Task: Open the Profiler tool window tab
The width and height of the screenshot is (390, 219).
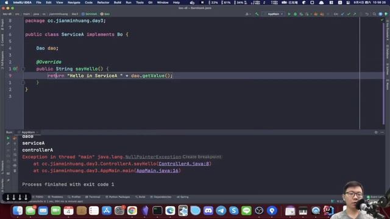Action: [x=74, y=197]
